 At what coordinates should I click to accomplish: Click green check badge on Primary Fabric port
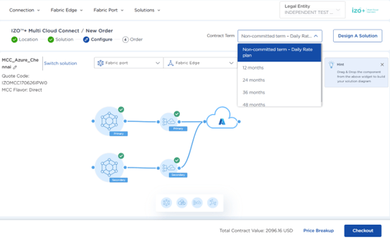click(x=121, y=110)
